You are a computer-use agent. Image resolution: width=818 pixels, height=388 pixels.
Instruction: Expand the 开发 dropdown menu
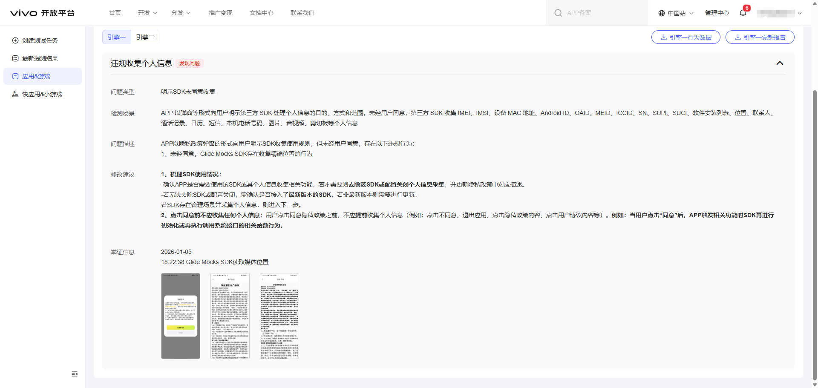(147, 13)
